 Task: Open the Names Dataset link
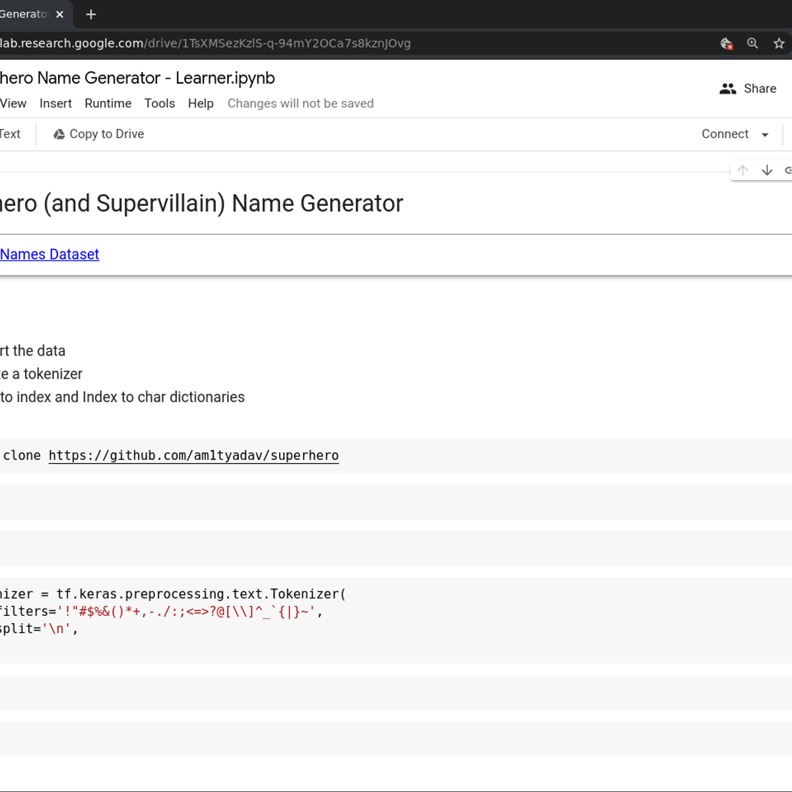(x=49, y=254)
